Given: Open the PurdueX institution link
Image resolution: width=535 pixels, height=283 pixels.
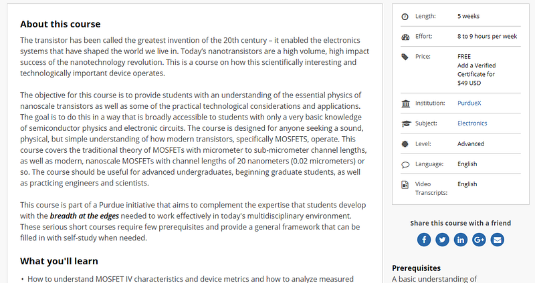Looking at the screenshot, I should click(469, 103).
